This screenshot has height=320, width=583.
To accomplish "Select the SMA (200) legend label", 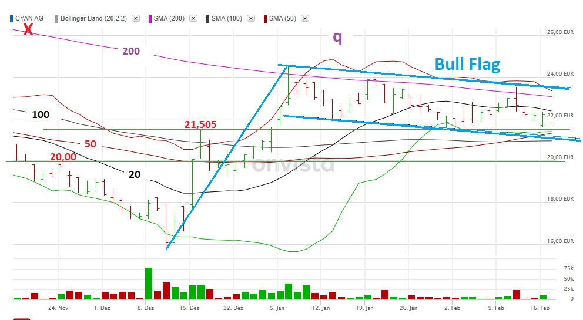I will (169, 18).
